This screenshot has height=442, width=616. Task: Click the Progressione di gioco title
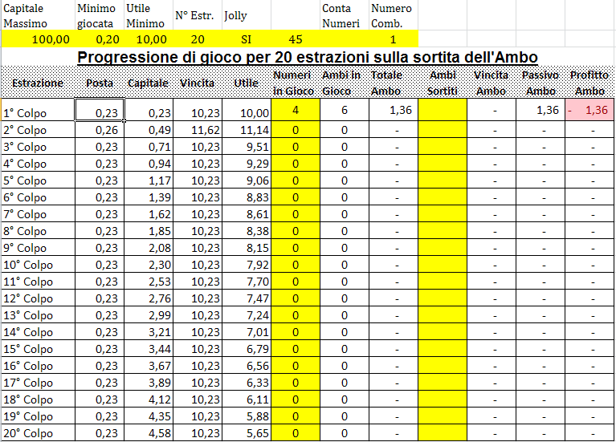pos(308,57)
